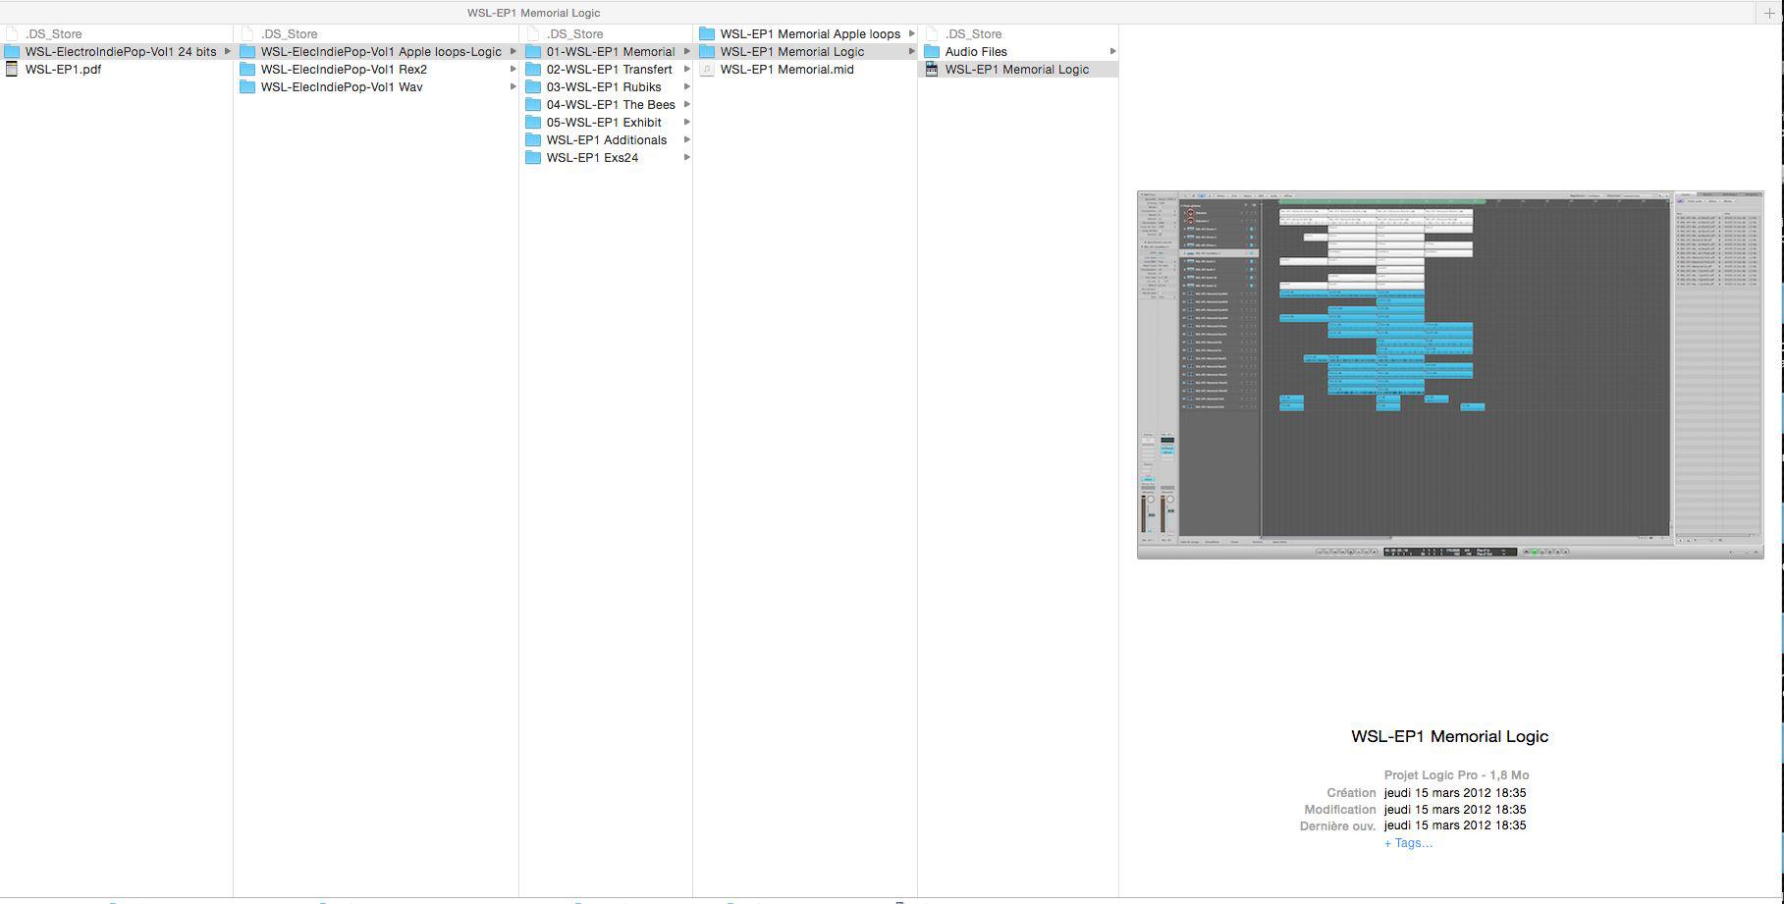Screen dimensions: 1784x904
Task: Click the 02-WSL-EP1 Transfert folder icon
Action: click(533, 69)
